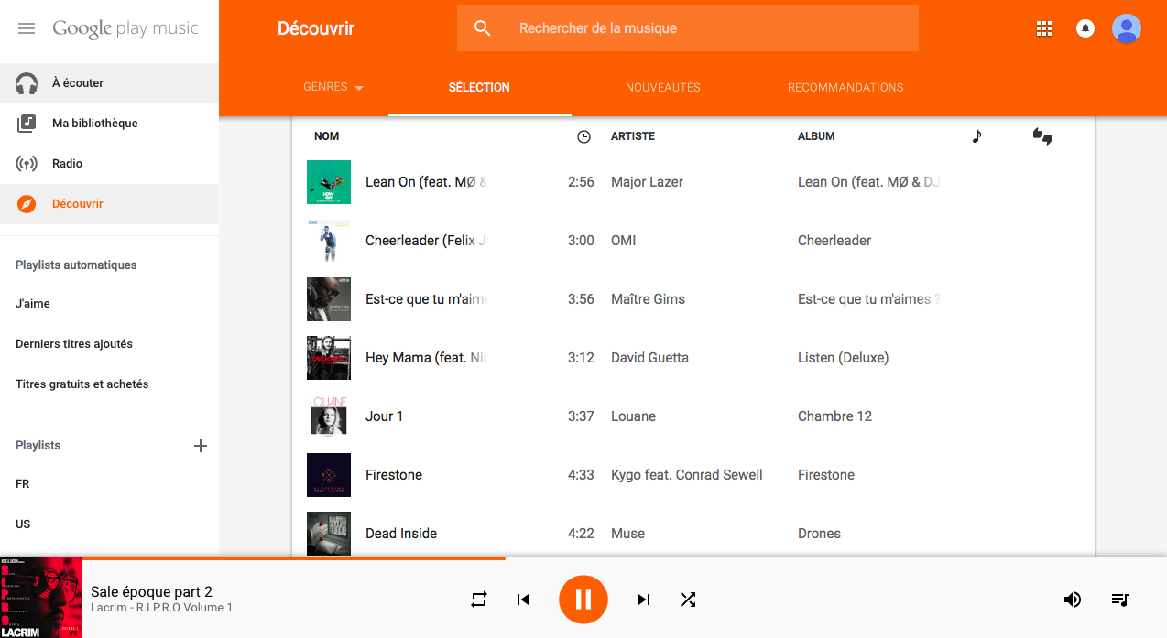
Task: Click the Est-ce que tu m'aimes thumbnail
Action: 329,299
